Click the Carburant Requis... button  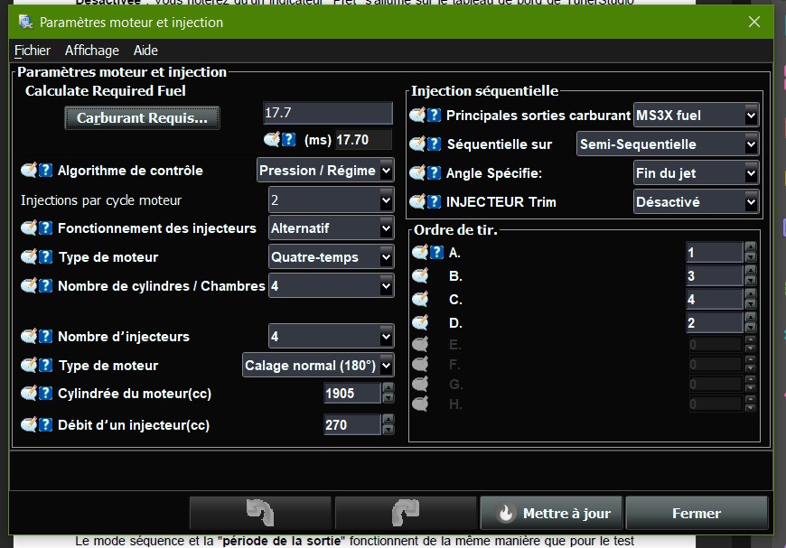coord(142,117)
